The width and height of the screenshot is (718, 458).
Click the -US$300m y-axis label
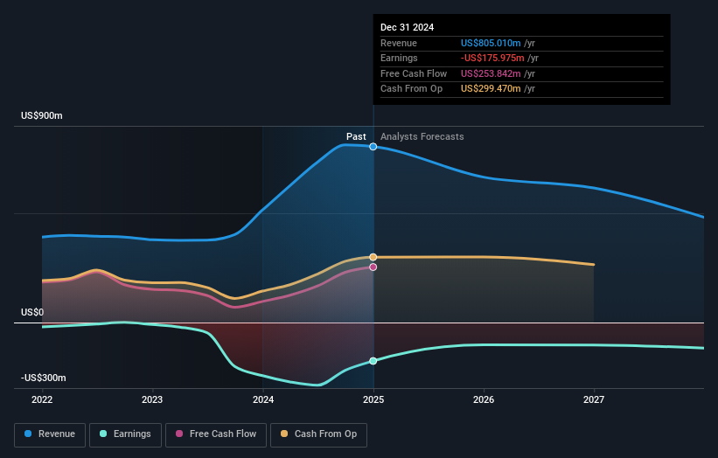point(44,378)
